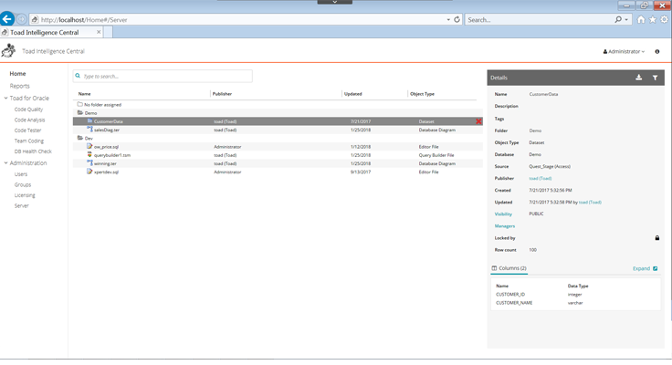Click the toad (Toad) Publisher link
This screenshot has height=365, width=672.
[541, 178]
